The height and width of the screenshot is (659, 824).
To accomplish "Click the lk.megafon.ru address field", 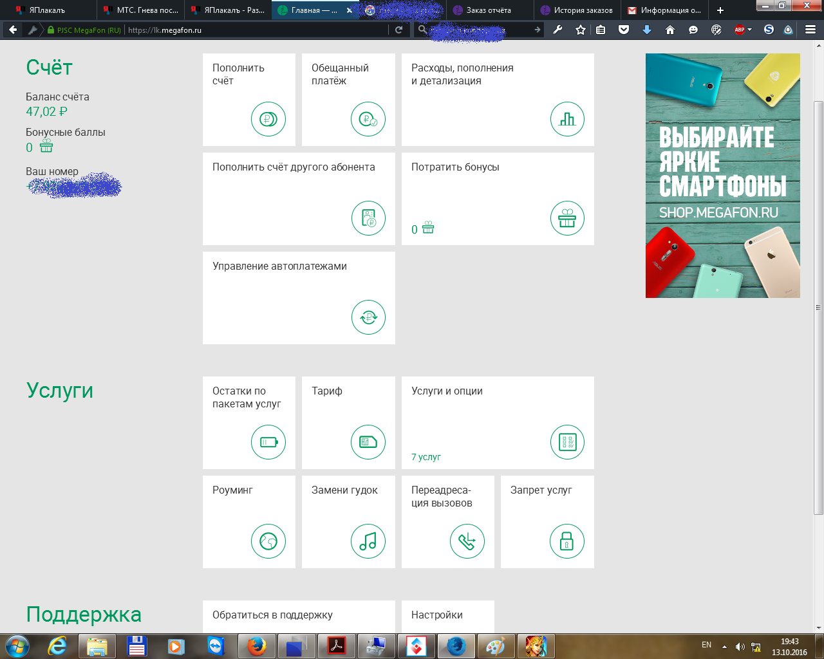I will pos(256,30).
